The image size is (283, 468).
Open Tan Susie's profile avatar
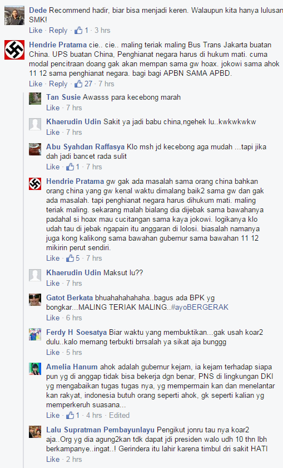point(35,99)
